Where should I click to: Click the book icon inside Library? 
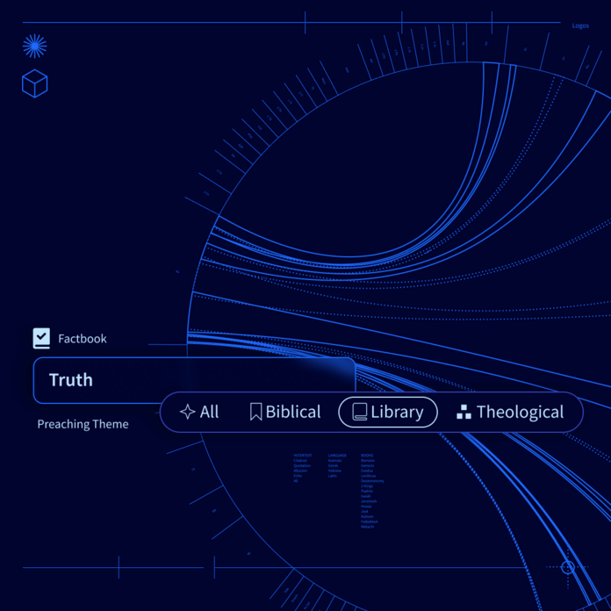point(359,412)
